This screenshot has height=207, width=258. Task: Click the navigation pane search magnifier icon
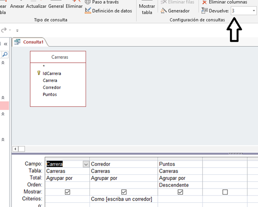5,54
